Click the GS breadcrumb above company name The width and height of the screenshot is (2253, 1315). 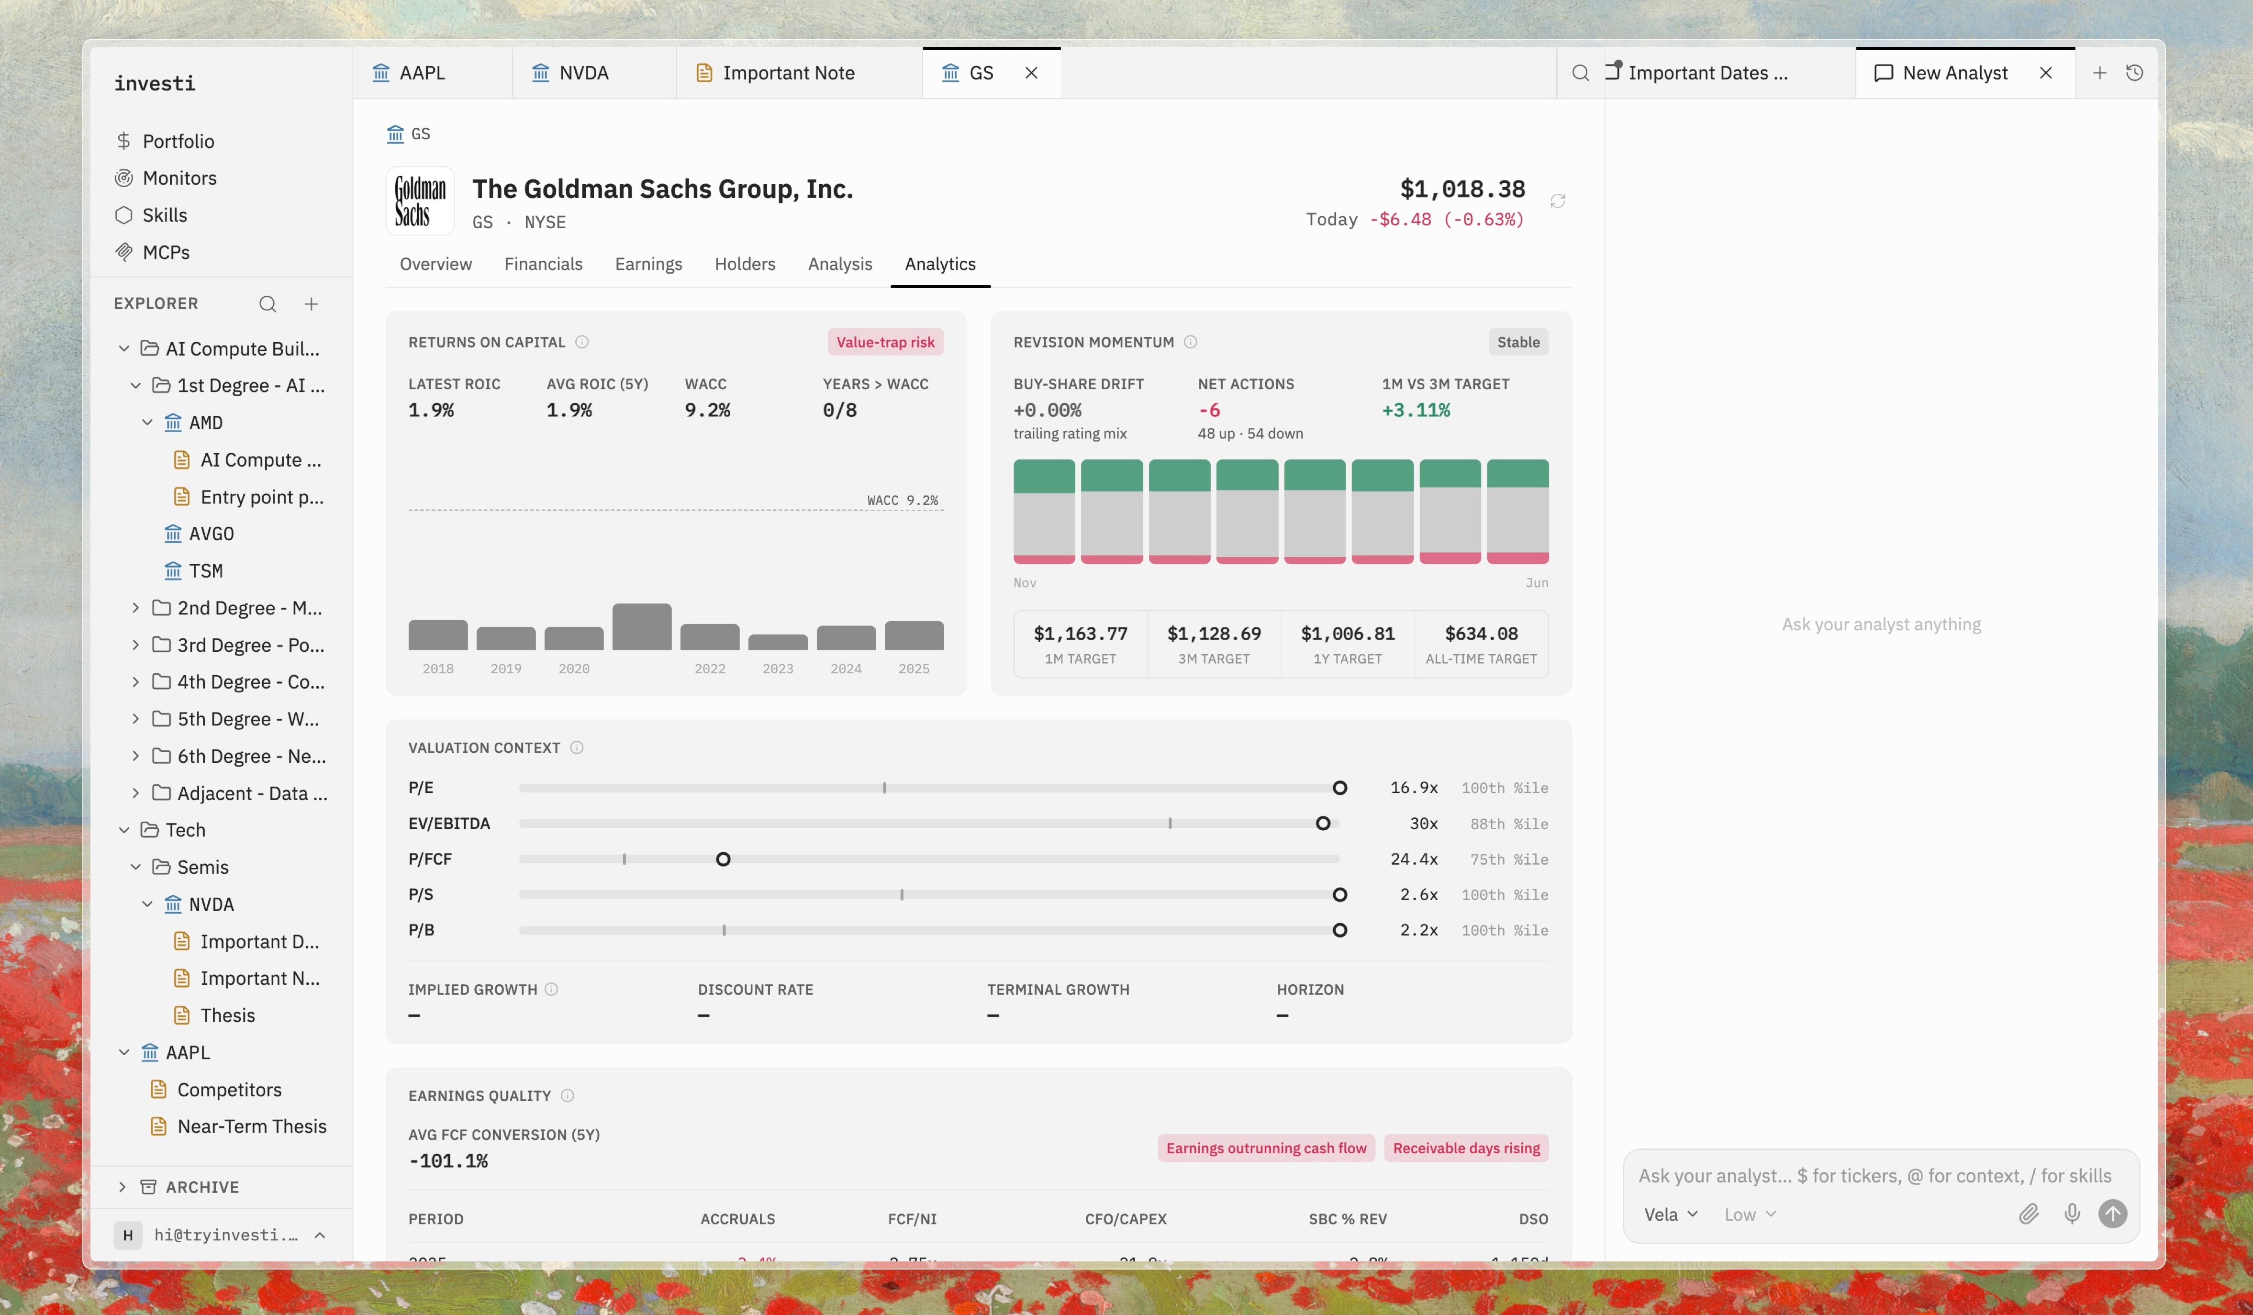tap(409, 134)
